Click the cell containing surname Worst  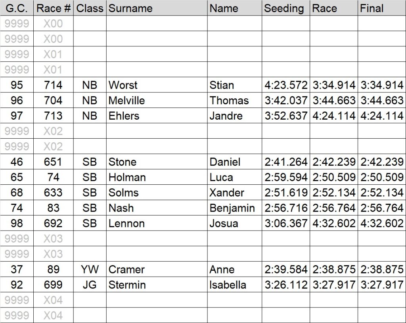(x=157, y=85)
